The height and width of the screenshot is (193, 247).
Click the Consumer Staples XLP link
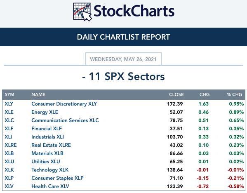[x=57, y=178]
